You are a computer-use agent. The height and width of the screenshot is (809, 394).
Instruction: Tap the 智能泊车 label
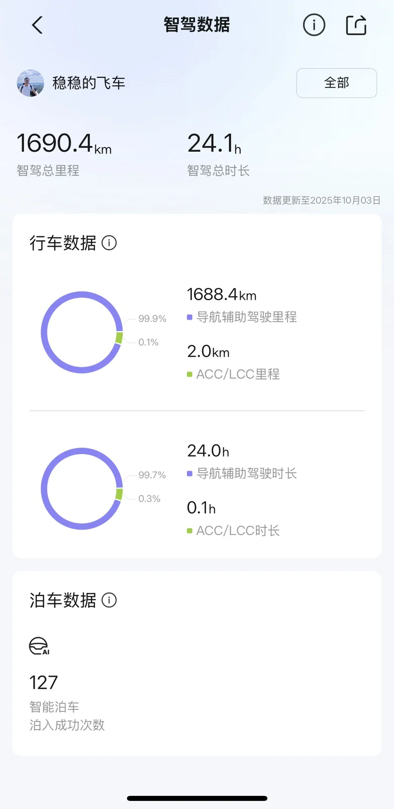point(55,707)
